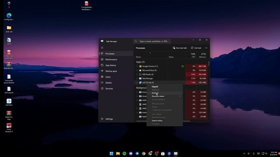280x157 pixels.
Task: Open the Performance page icon
Action: coord(102,59)
